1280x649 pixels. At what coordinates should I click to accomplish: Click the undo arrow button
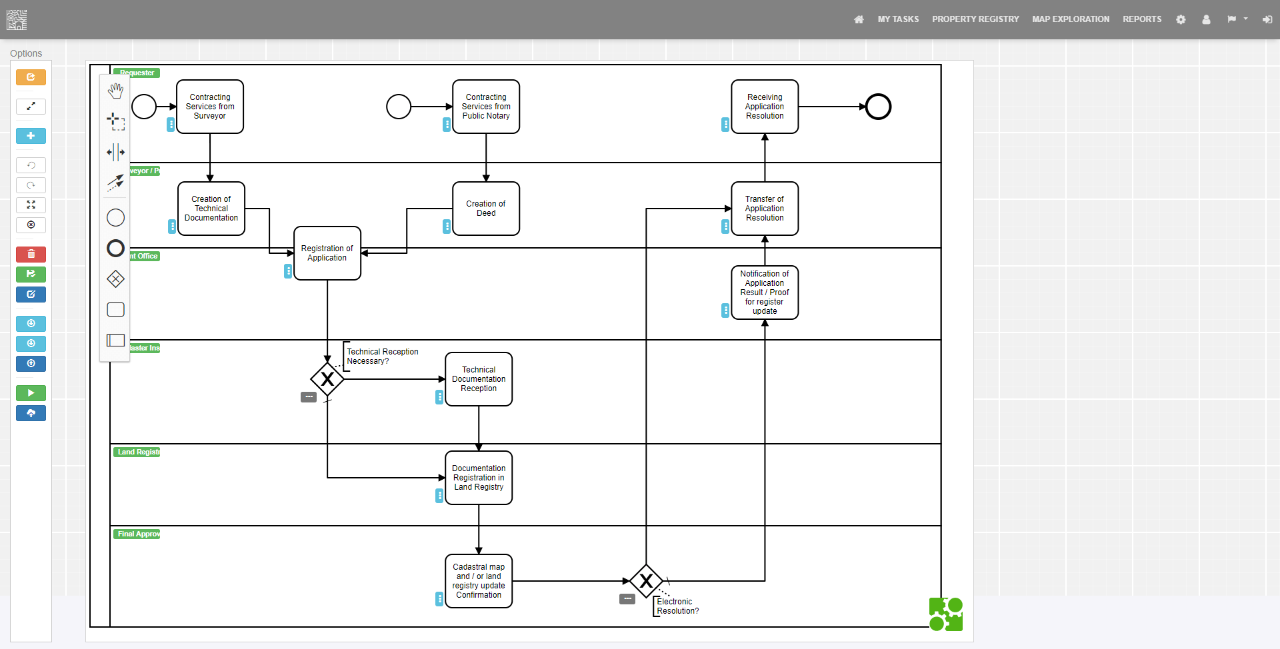pos(31,165)
